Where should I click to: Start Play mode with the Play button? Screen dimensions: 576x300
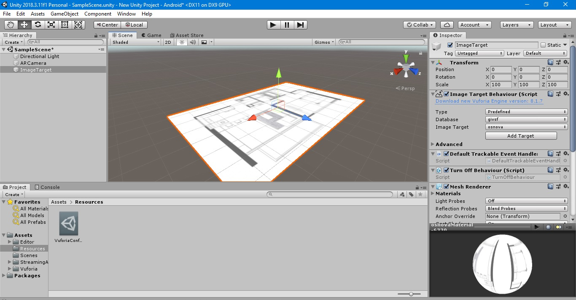click(273, 25)
